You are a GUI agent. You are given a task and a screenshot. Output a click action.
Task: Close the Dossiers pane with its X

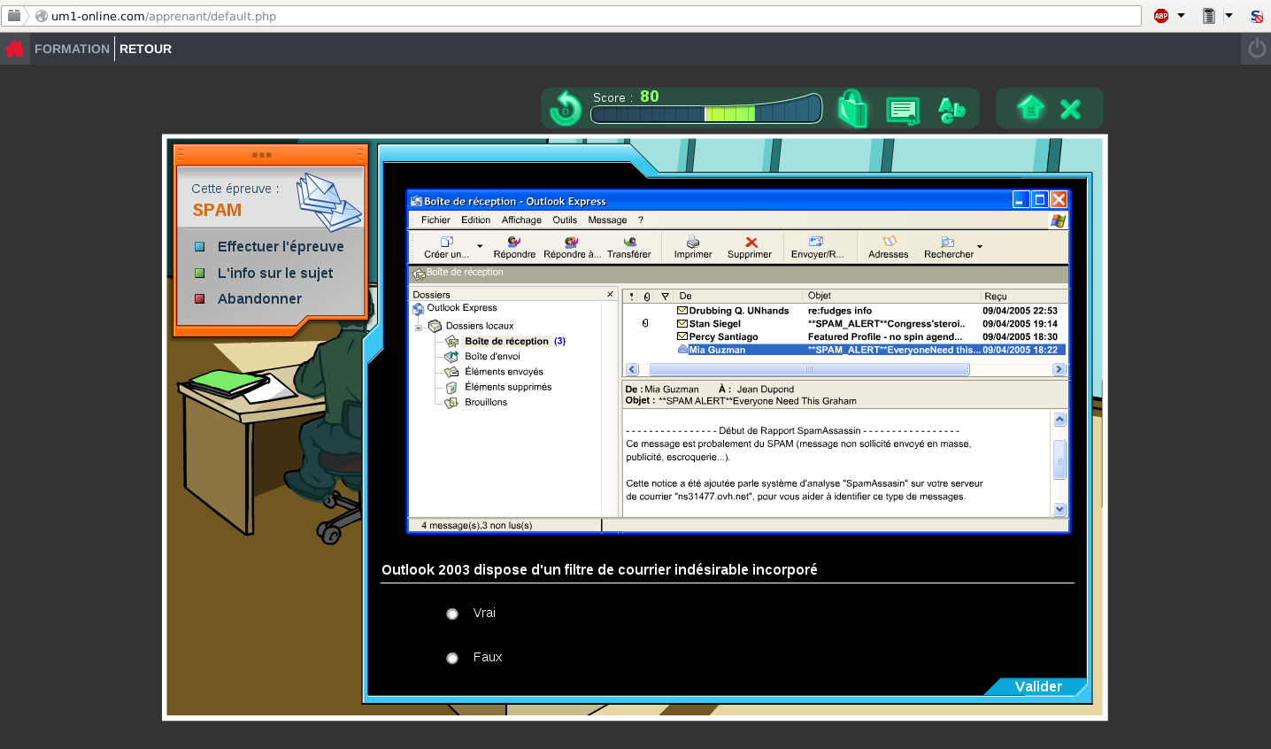(610, 294)
